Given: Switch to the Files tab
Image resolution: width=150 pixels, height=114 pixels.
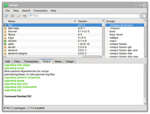Looking at the screenshot, I should 17,61.
